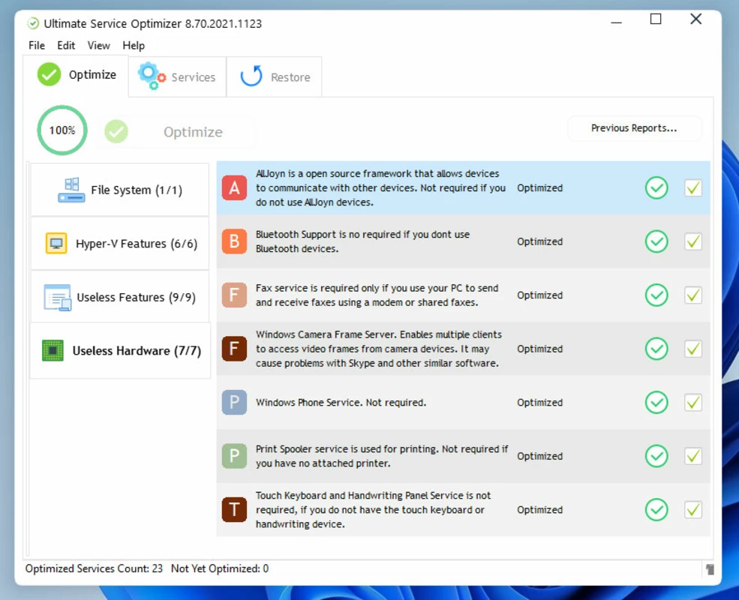Viewport: 739px width, 600px height.
Task: Click green status circle for Fax service row
Action: pyautogui.click(x=656, y=295)
